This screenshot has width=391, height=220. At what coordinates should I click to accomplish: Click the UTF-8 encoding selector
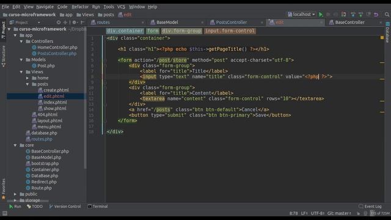[317, 213]
